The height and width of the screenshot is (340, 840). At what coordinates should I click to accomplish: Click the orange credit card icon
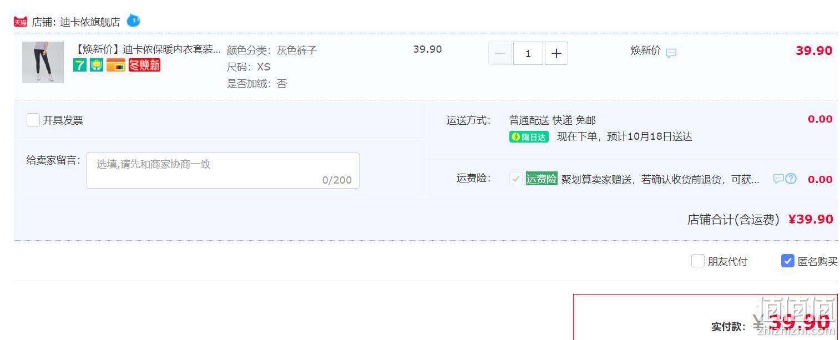click(116, 65)
